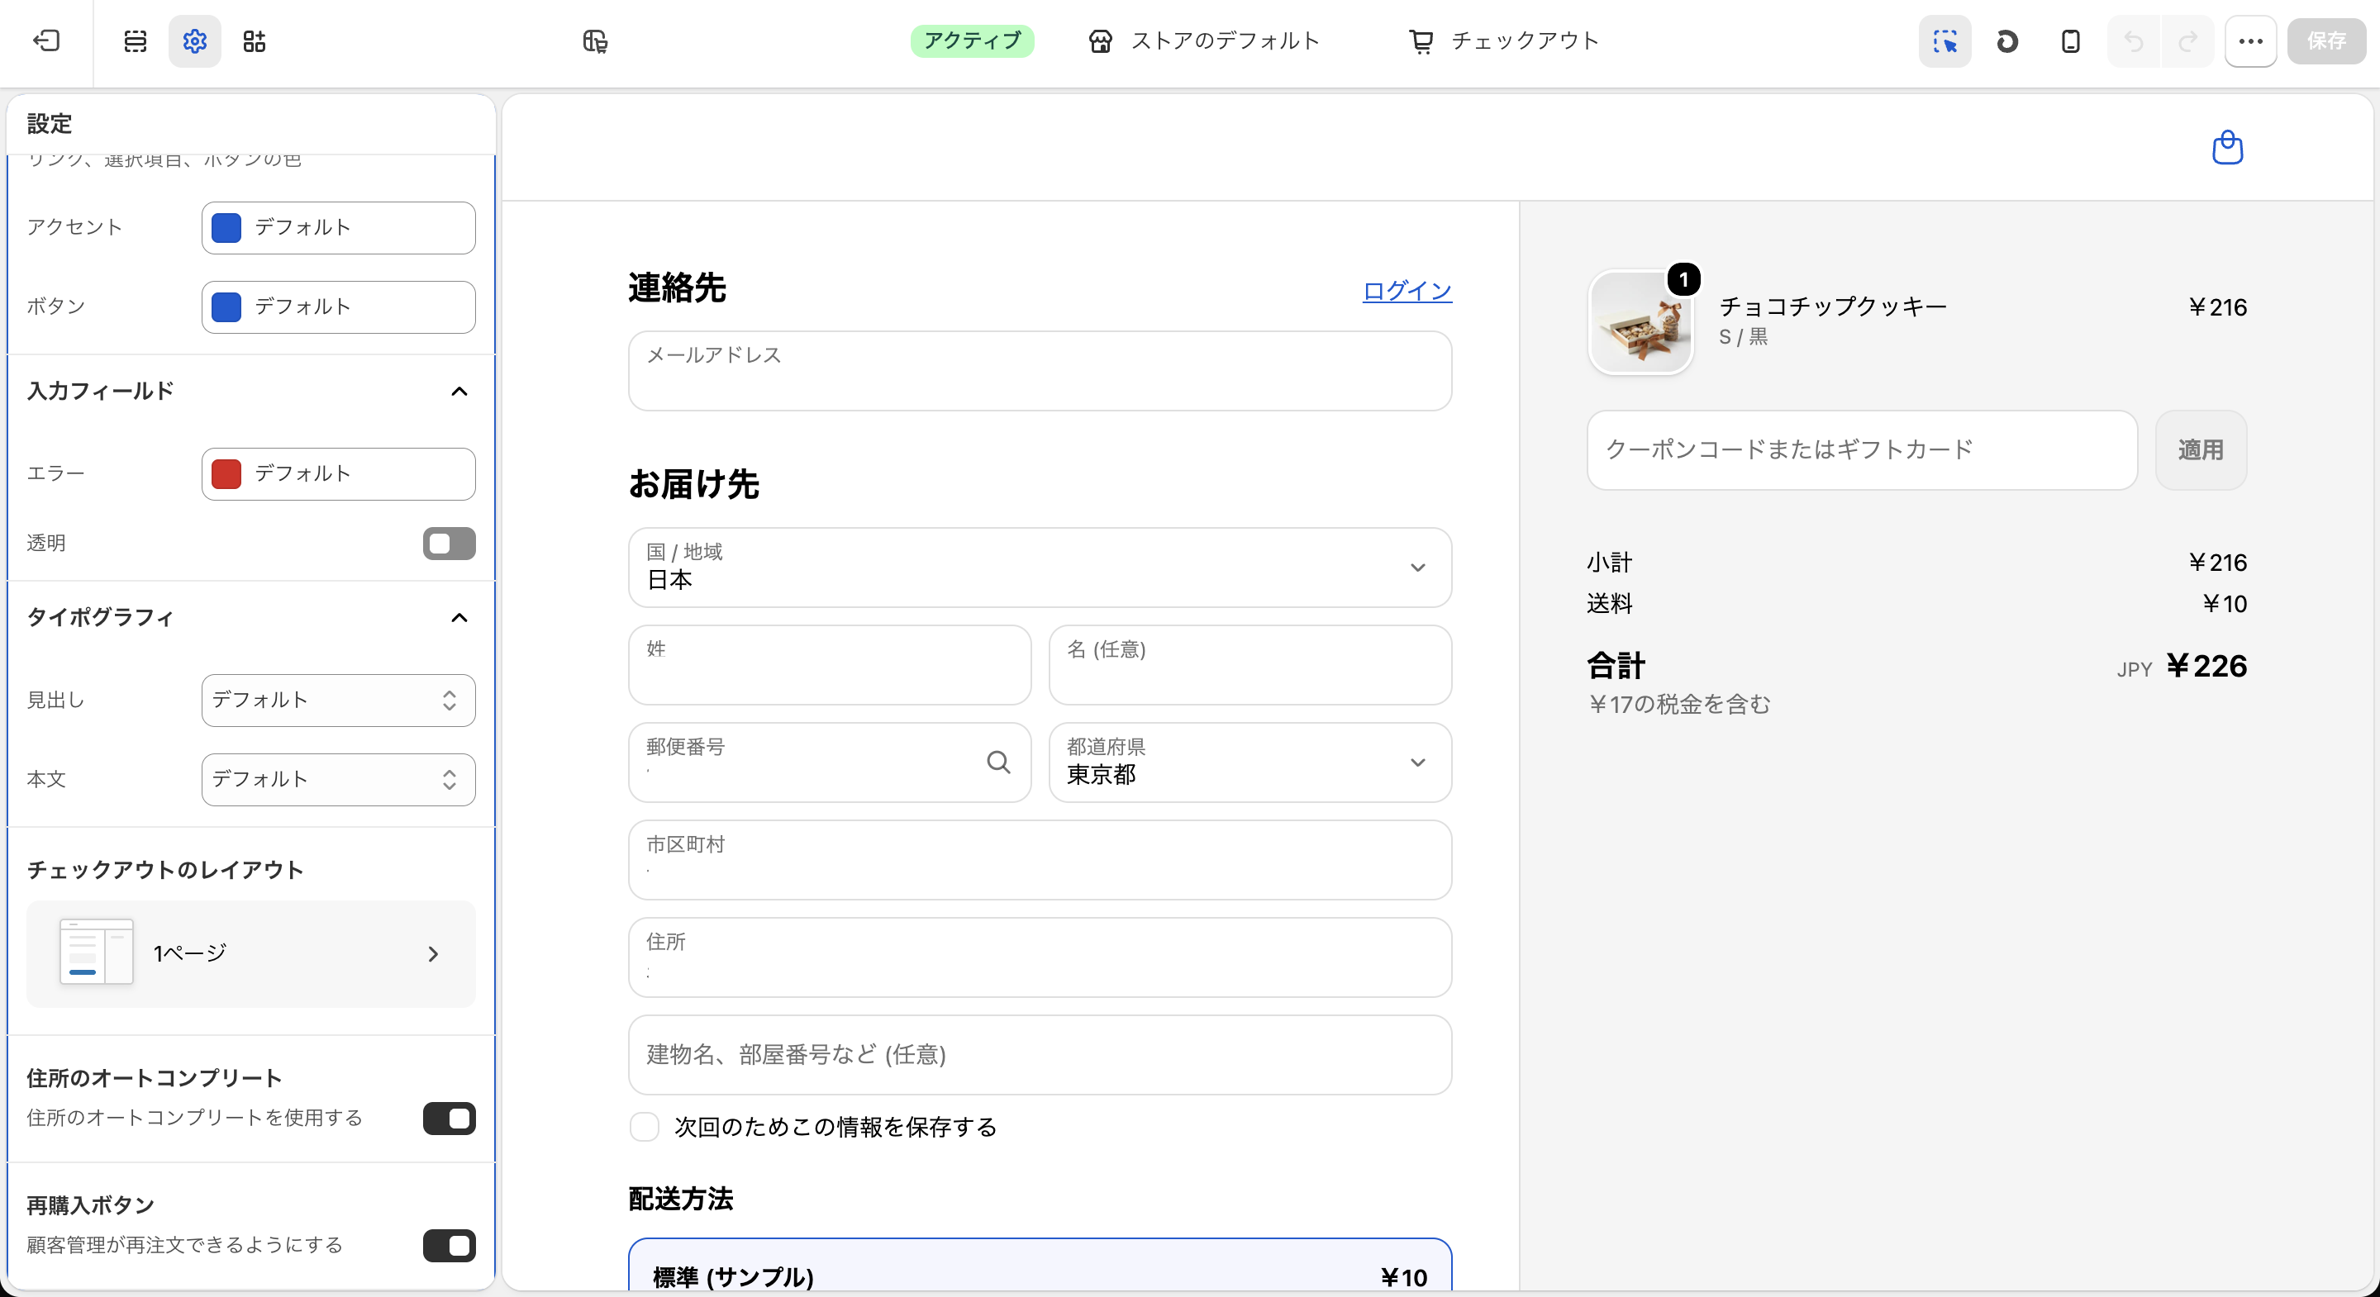Click the アクティブ status badge
Viewport: 2380px width, 1297px height.
click(972, 40)
